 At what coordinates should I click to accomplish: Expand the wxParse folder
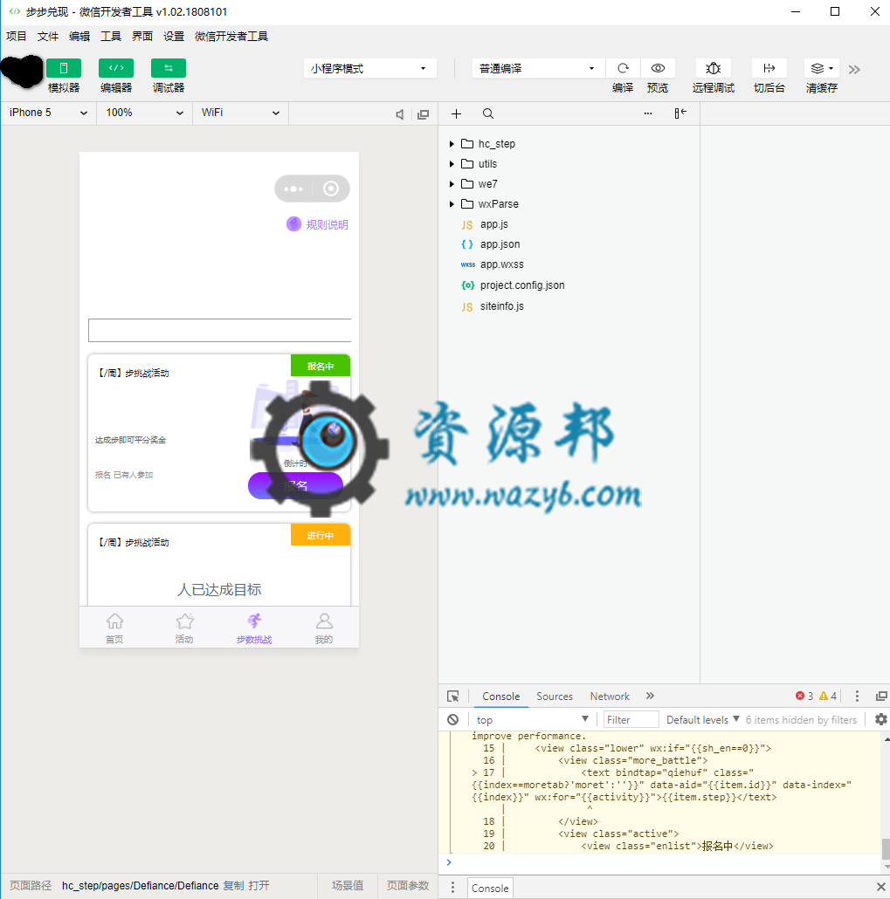click(x=452, y=204)
